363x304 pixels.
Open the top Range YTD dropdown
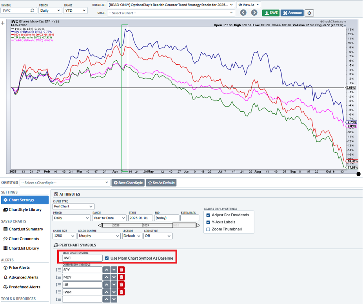point(75,11)
